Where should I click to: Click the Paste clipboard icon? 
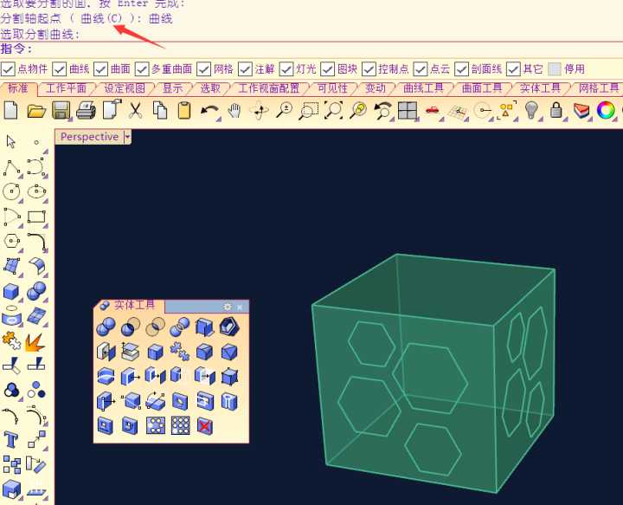(184, 110)
